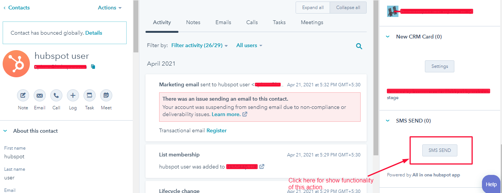Click the left sidebar scrollbar
The height and width of the screenshot is (193, 502).
[136, 26]
